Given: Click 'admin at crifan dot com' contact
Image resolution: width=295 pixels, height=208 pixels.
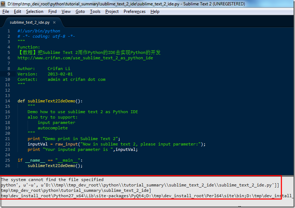Looking at the screenshot, I should tap(76, 79).
